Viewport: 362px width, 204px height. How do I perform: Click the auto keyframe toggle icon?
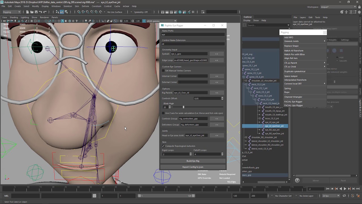coord(352,196)
